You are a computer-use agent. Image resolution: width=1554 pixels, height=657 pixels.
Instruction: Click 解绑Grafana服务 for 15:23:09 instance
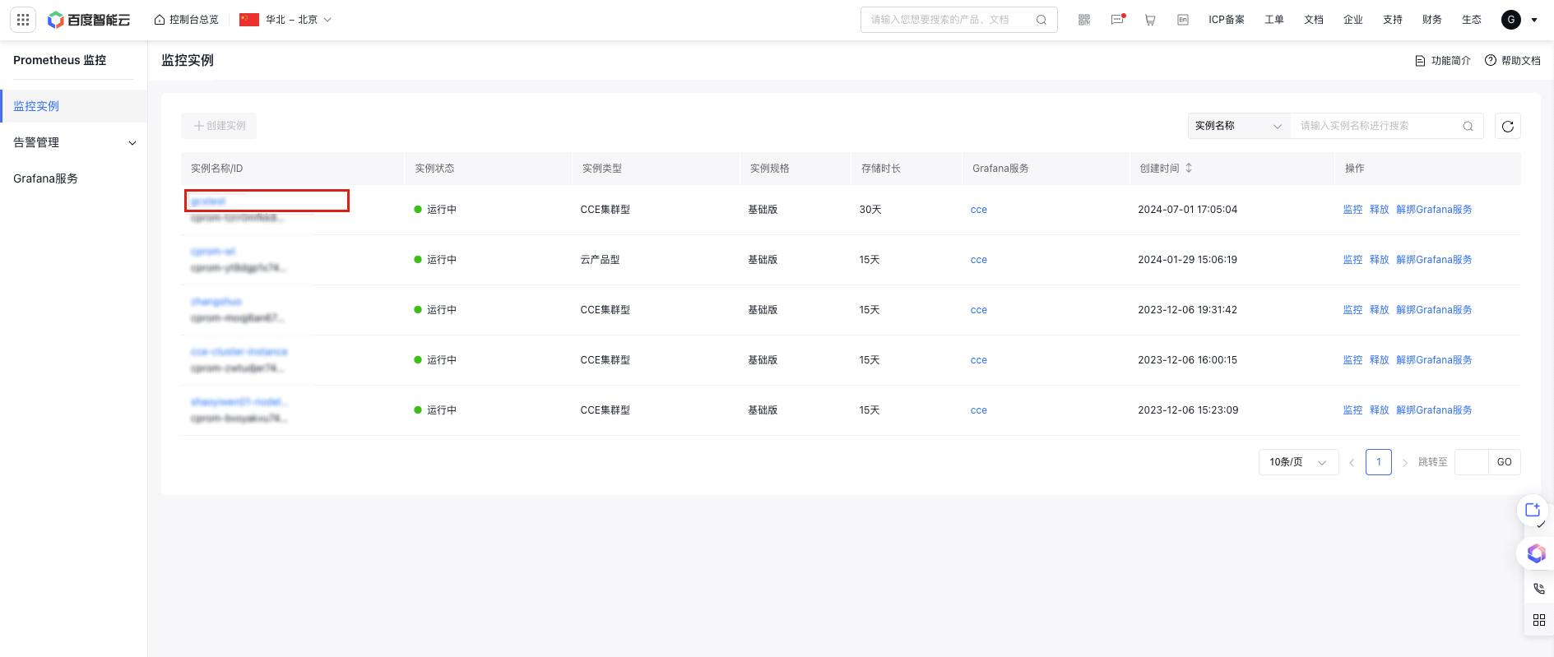(1434, 410)
